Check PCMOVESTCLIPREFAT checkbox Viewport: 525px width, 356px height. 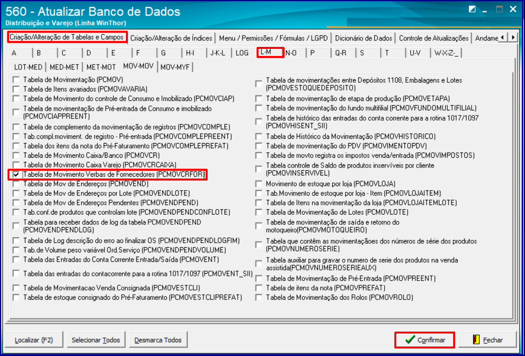pyautogui.click(x=16, y=297)
